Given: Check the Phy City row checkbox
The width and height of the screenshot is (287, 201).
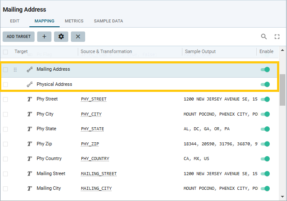Looking at the screenshot, I should tap(6, 114).
